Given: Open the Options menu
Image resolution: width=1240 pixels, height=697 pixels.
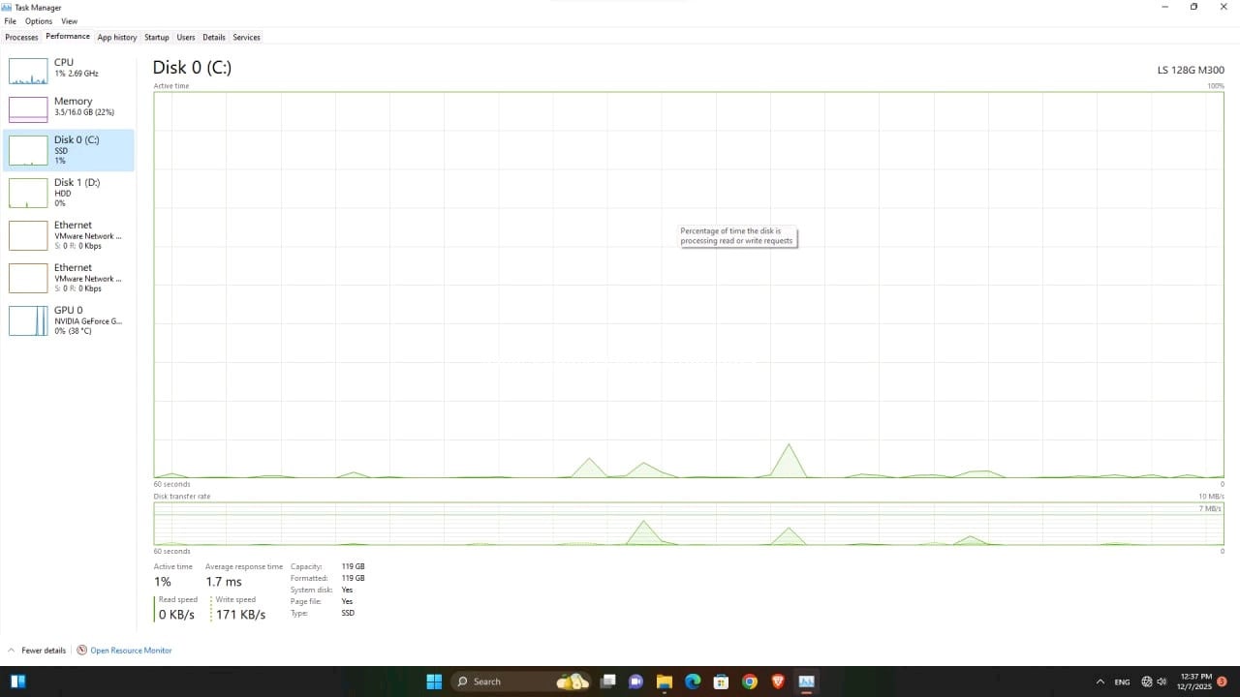Looking at the screenshot, I should coord(39,21).
